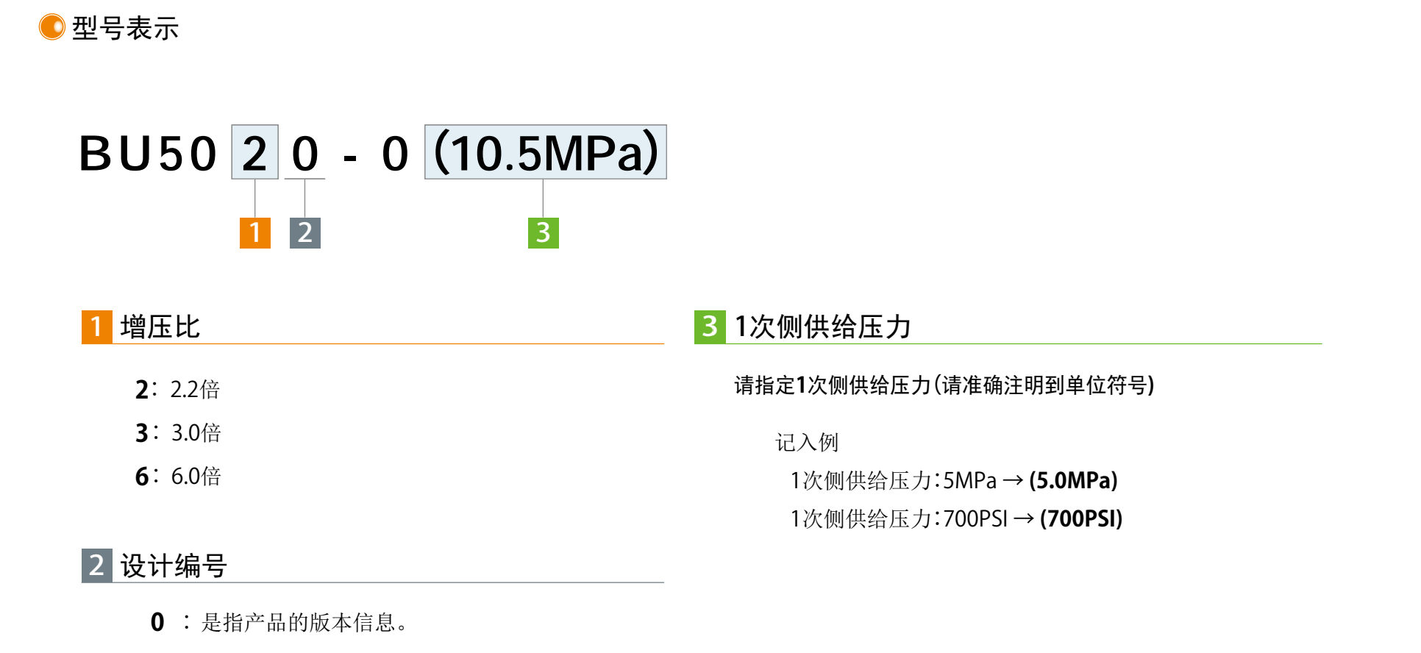Select the gray 2 badge beside 设计编号
The image size is (1421, 653).
pyautogui.click(x=96, y=565)
